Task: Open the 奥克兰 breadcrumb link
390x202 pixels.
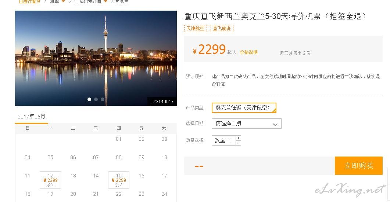Action: click(122, 1)
